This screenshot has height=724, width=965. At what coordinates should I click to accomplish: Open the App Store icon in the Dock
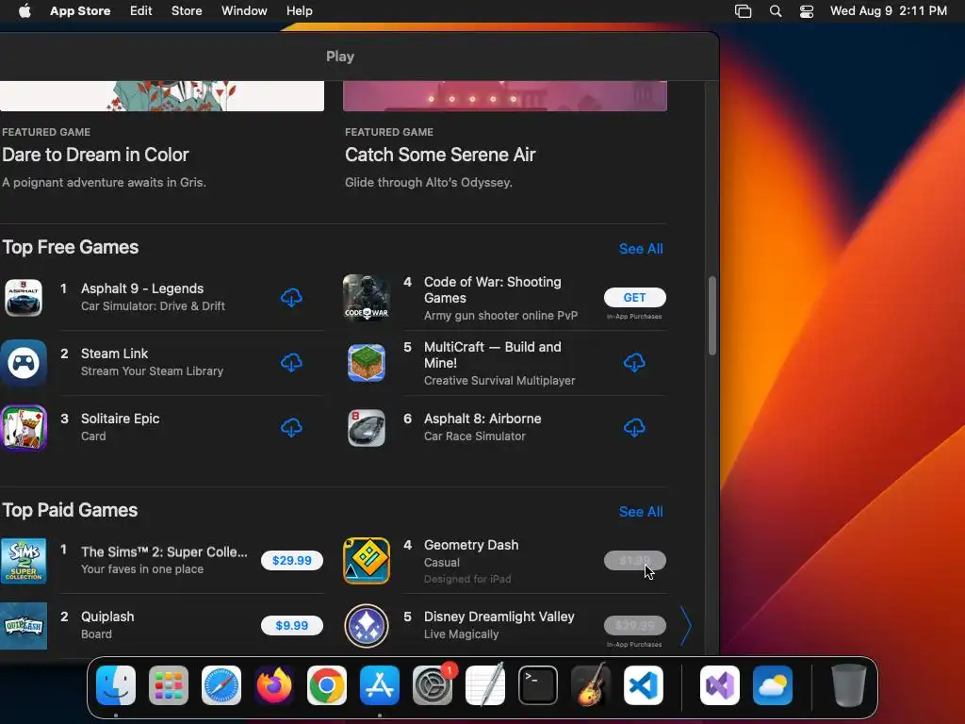click(x=380, y=685)
